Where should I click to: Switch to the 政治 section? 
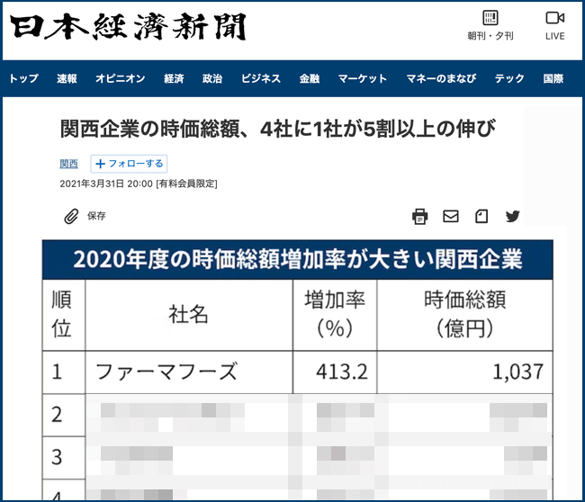[212, 79]
